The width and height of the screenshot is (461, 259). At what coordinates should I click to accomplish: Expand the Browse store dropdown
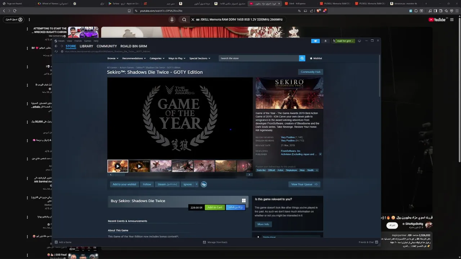point(113,58)
